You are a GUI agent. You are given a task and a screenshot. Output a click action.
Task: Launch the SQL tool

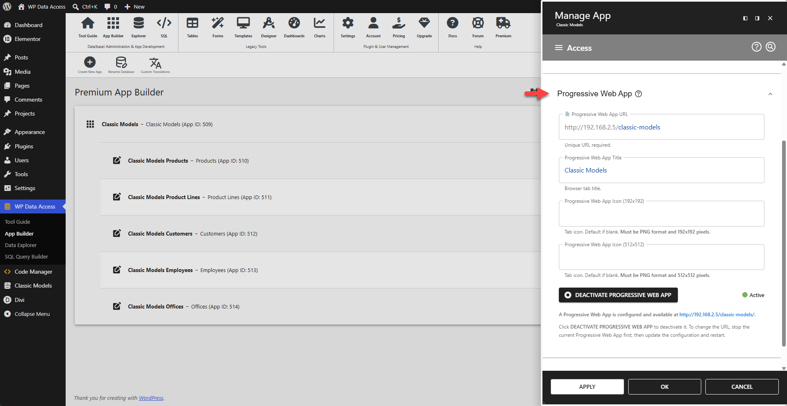(164, 27)
